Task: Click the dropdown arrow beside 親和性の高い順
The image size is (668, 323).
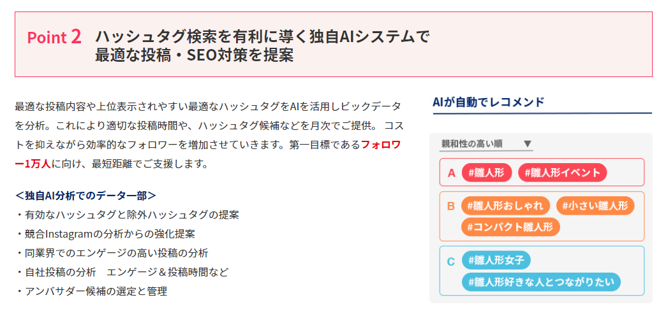Action: (x=528, y=144)
